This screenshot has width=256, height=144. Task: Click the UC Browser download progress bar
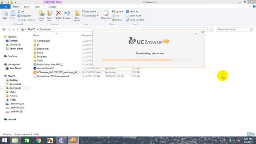148,60
